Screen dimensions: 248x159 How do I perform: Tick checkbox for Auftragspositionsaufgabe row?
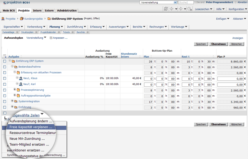pos(5,96)
